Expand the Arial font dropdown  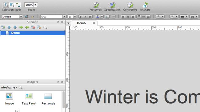64,17
